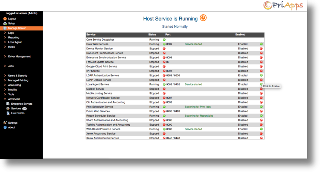323x175 pixels.
Task: Click the green status icon of Core Web Services
Action: [164, 44]
